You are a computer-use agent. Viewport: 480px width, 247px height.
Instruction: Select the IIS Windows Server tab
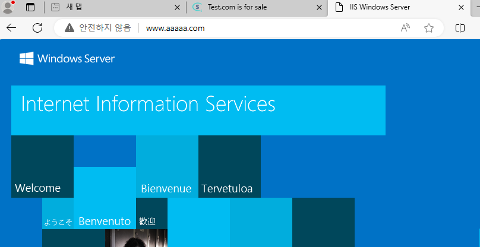(399, 7)
